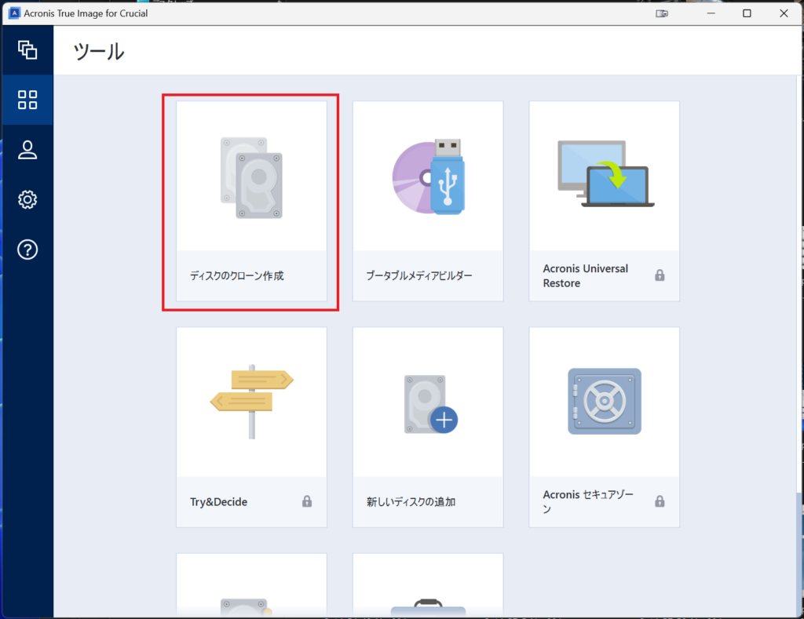Click the Acronis Secure Zone safe icon
804x619 pixels.
pos(605,401)
